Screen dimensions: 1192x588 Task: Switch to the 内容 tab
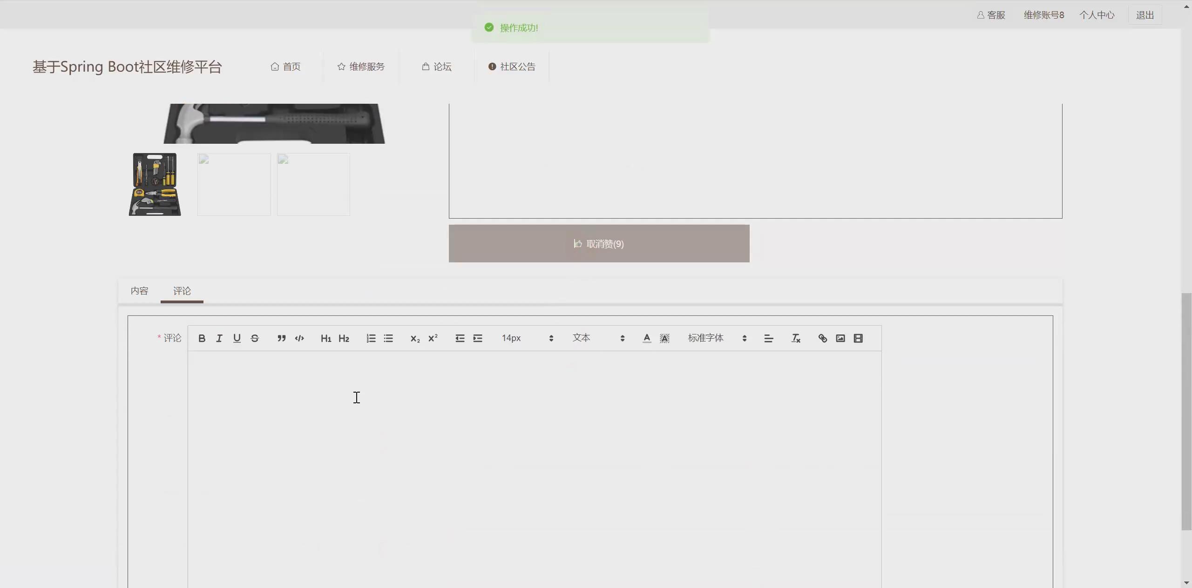coord(139,291)
